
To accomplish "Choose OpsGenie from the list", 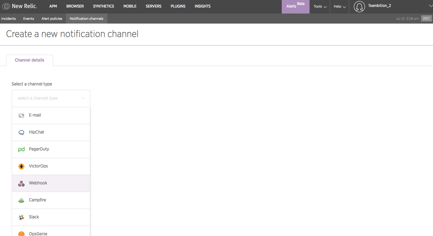I will [51, 231].
